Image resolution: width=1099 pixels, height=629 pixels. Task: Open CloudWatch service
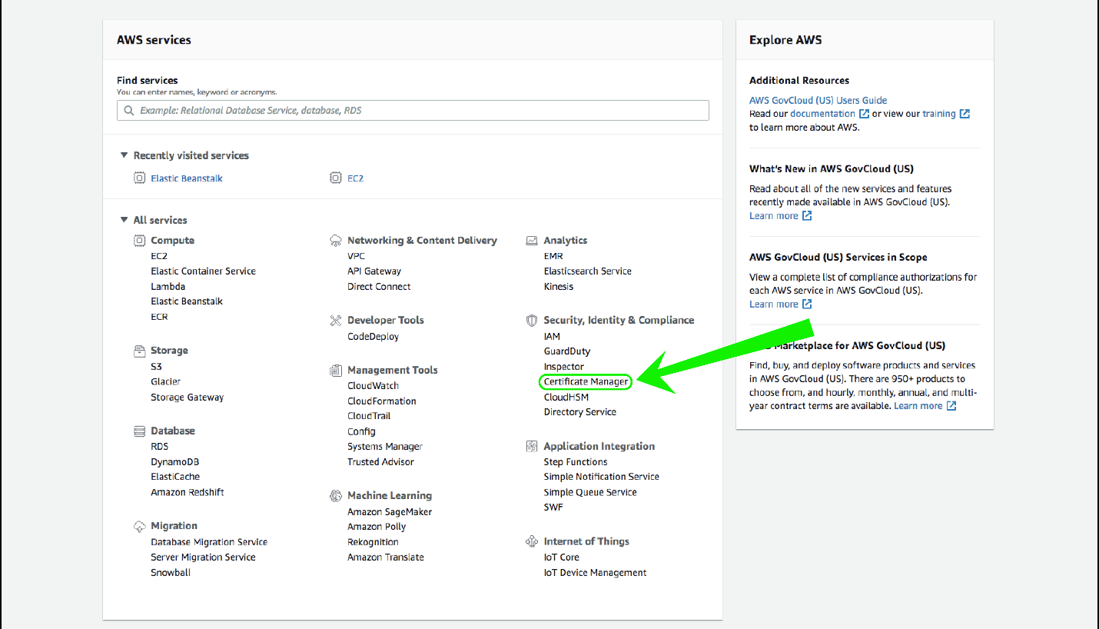tap(374, 386)
